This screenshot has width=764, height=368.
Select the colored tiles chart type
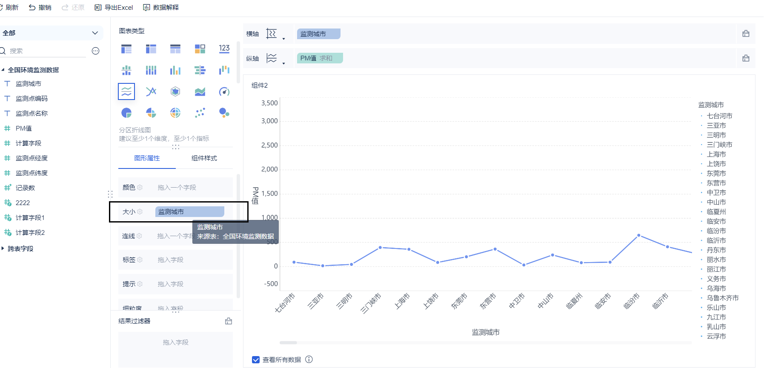click(200, 49)
